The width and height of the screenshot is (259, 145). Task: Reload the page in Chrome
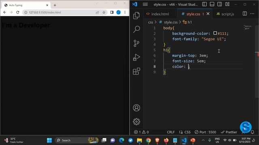point(18,12)
